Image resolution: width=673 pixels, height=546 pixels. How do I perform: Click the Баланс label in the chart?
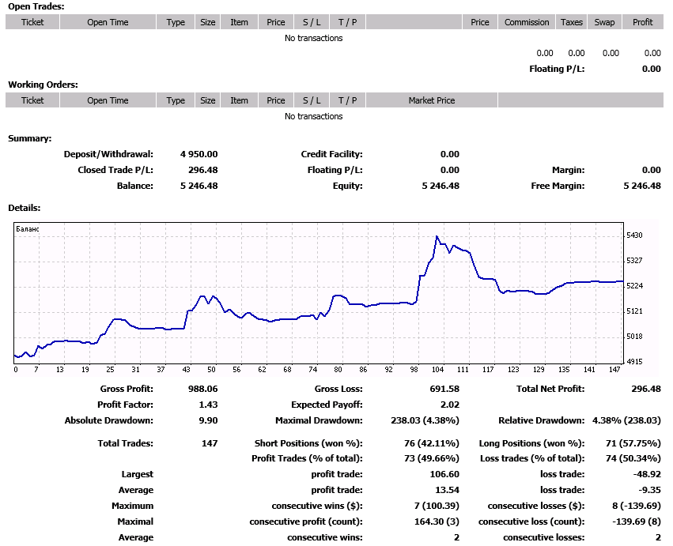tap(28, 229)
